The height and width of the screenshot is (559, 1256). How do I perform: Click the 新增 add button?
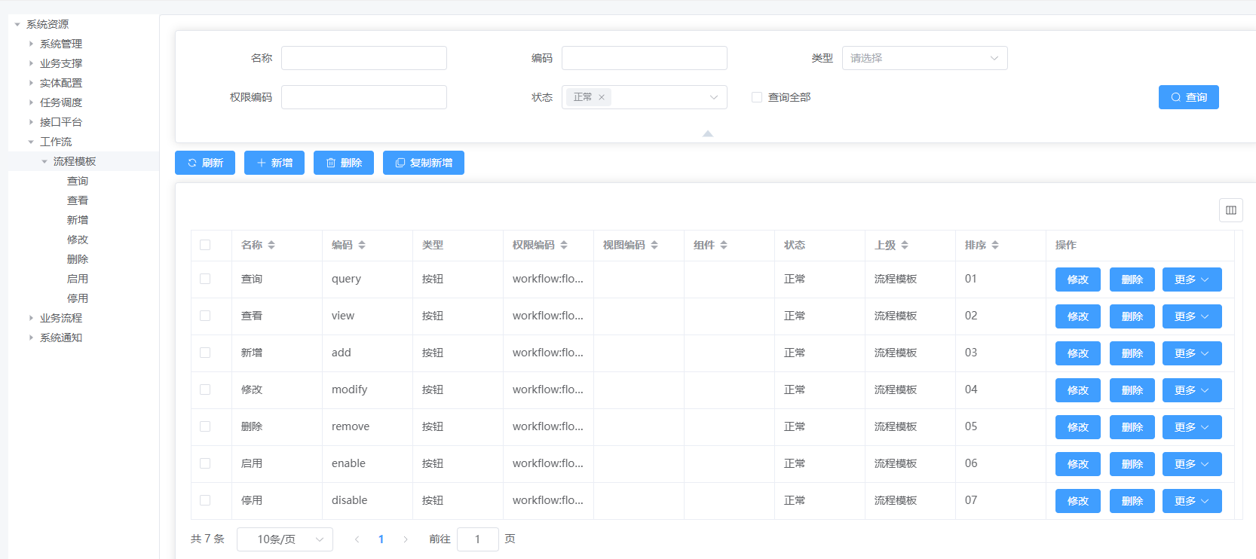coord(274,163)
